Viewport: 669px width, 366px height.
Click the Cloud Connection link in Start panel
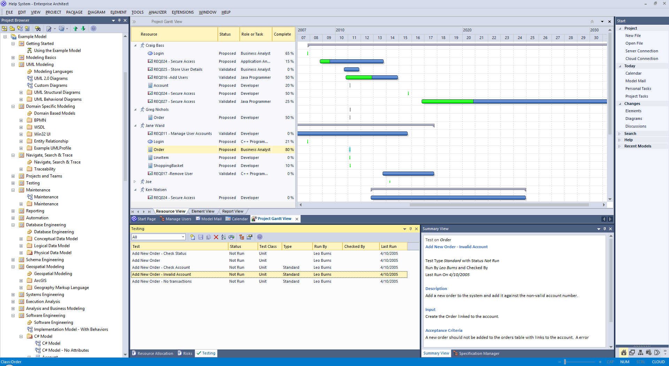[641, 59]
